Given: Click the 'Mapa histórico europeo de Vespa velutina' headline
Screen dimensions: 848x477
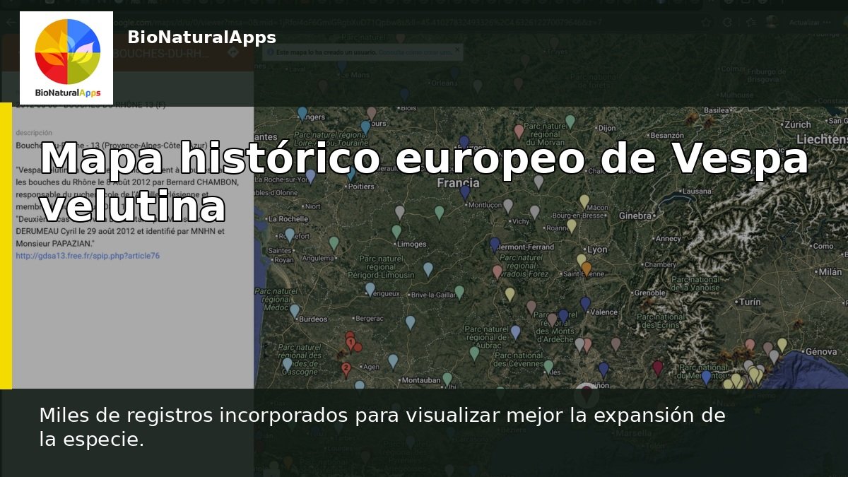Looking at the screenshot, I should pos(424,182).
